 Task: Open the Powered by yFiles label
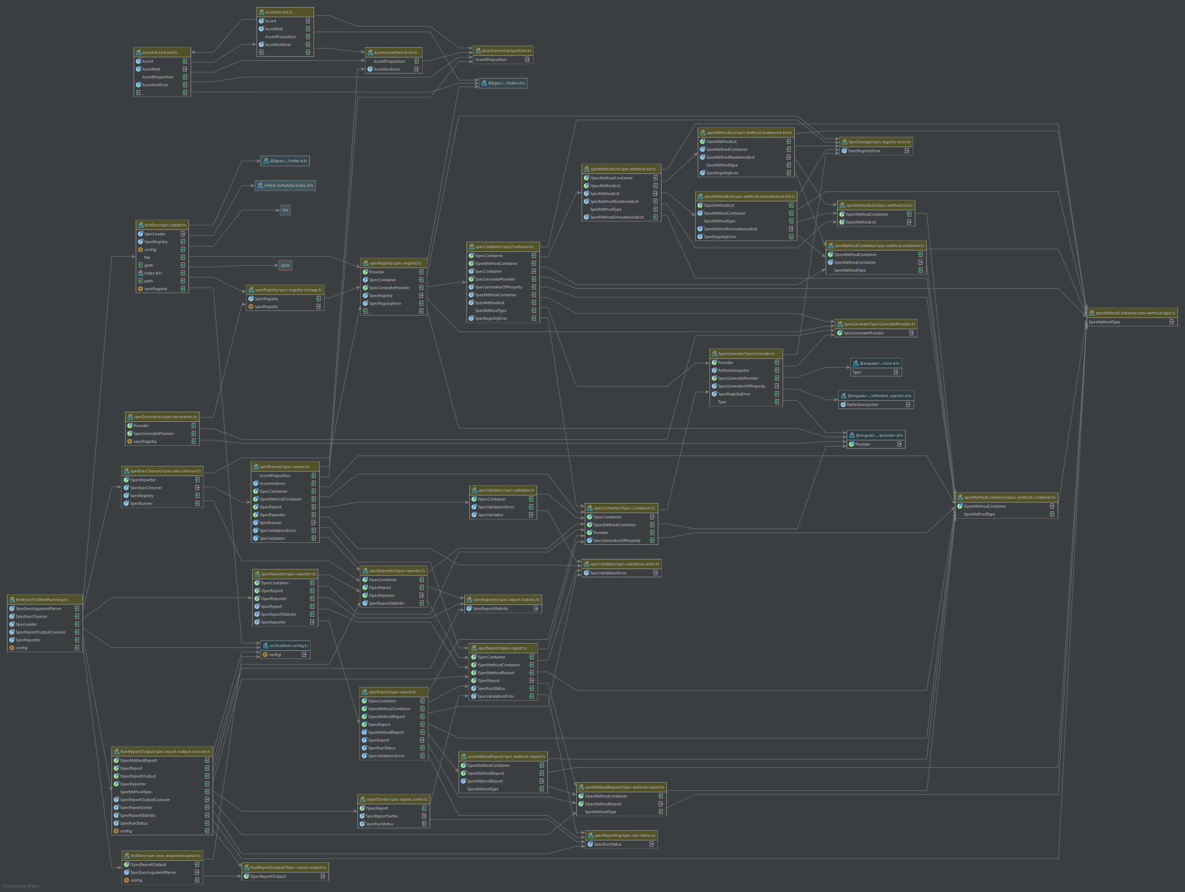pos(21,886)
